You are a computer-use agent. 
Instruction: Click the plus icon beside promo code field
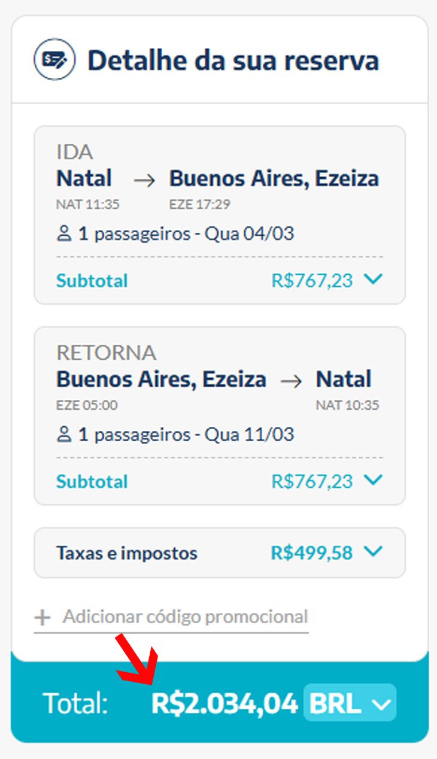click(x=43, y=618)
